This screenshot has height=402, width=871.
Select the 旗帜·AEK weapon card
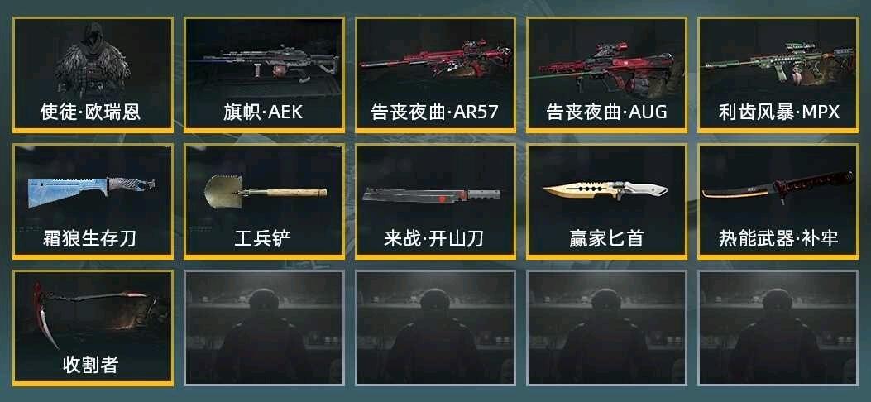(x=265, y=75)
